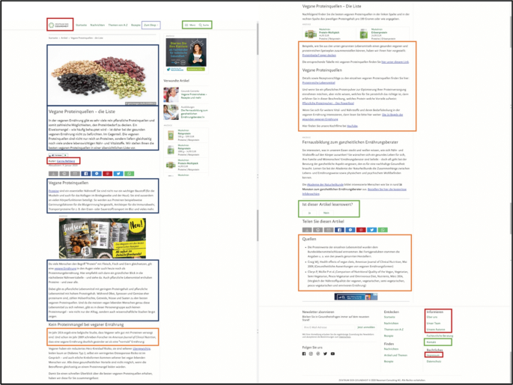Open Twitter icon under 'Folgen Sie uns'

[325, 354]
